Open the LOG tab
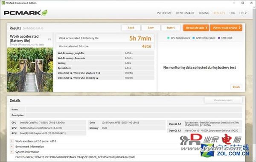 232,13
